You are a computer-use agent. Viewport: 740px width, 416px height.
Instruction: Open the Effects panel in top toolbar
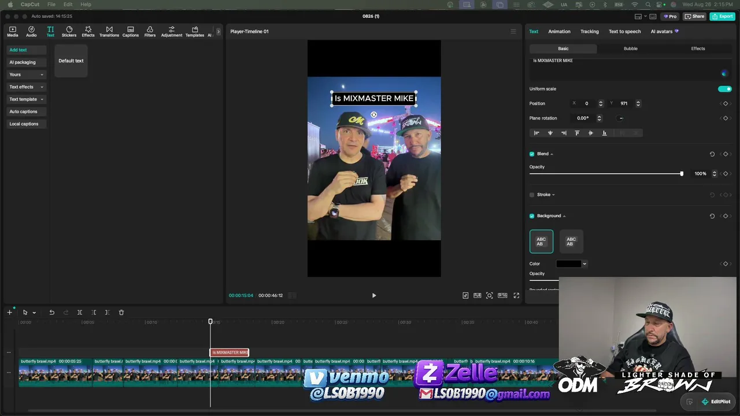click(88, 31)
